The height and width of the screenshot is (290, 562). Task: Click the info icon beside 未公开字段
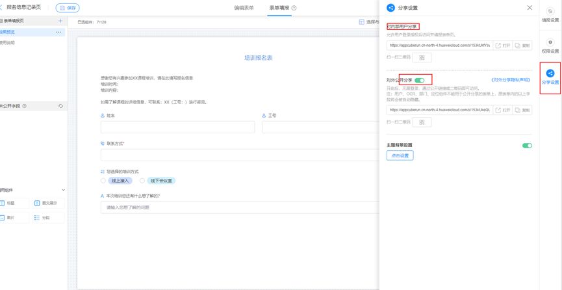coord(25,106)
